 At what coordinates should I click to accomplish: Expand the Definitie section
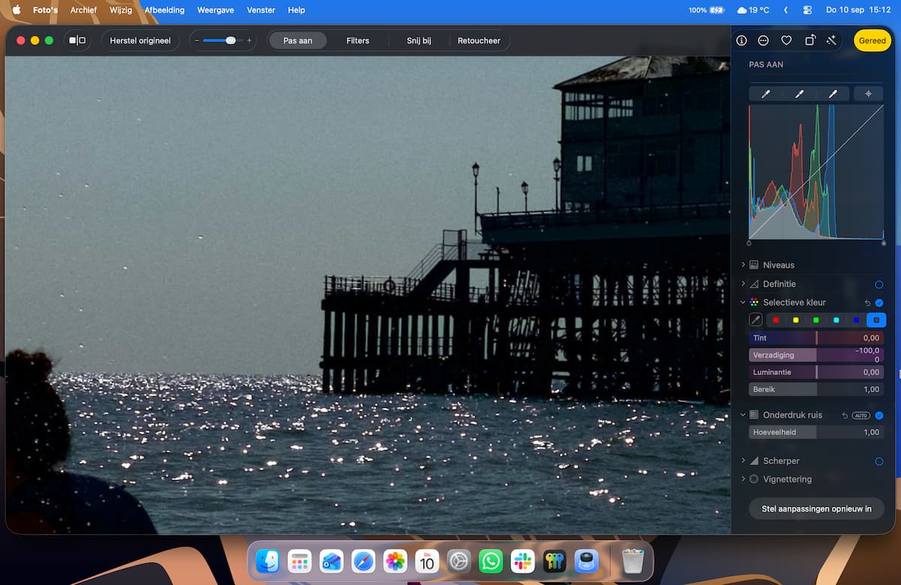[743, 283]
